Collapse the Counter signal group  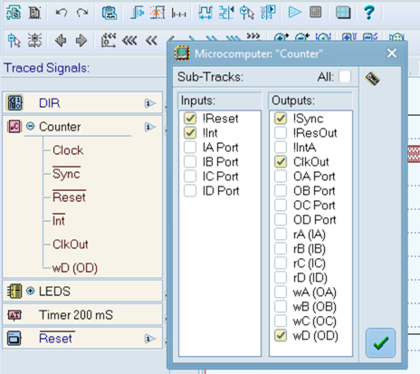(x=30, y=126)
